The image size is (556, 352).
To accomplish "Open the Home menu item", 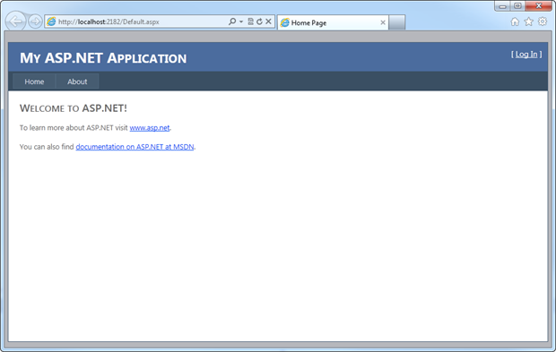I will tap(34, 82).
